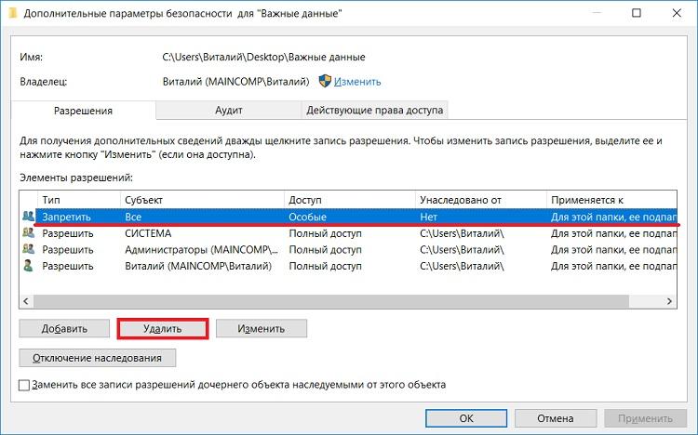Viewport: 698px width, 435px height.
Task: Select the СИСТЕМА permission row
Action: click(348, 233)
